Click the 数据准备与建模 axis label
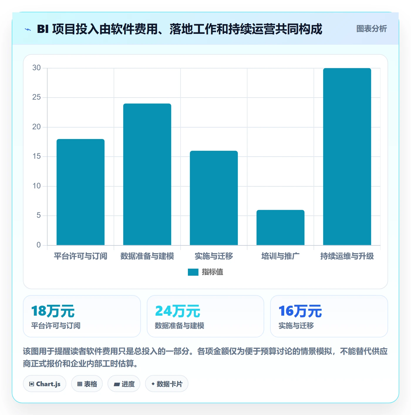 pos(147,256)
